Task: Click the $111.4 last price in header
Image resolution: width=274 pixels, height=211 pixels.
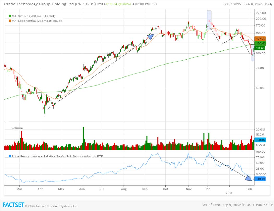Action: tap(101, 4)
